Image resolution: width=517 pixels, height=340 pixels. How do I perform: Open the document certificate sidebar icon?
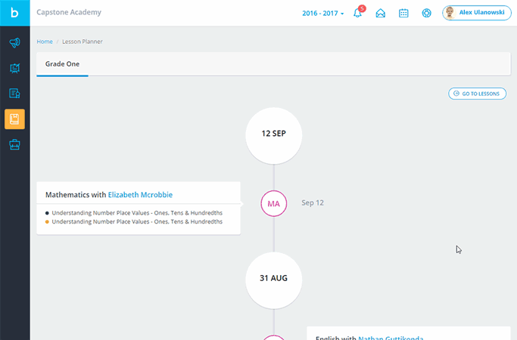14,94
